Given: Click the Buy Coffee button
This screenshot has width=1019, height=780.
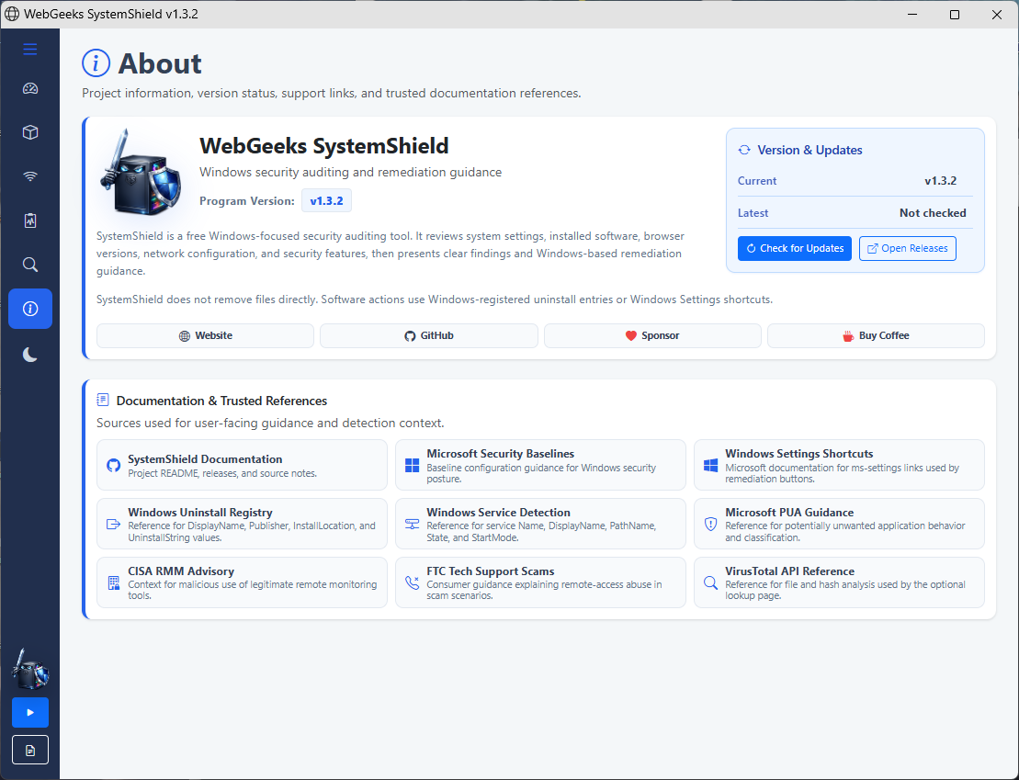Looking at the screenshot, I should (x=876, y=336).
